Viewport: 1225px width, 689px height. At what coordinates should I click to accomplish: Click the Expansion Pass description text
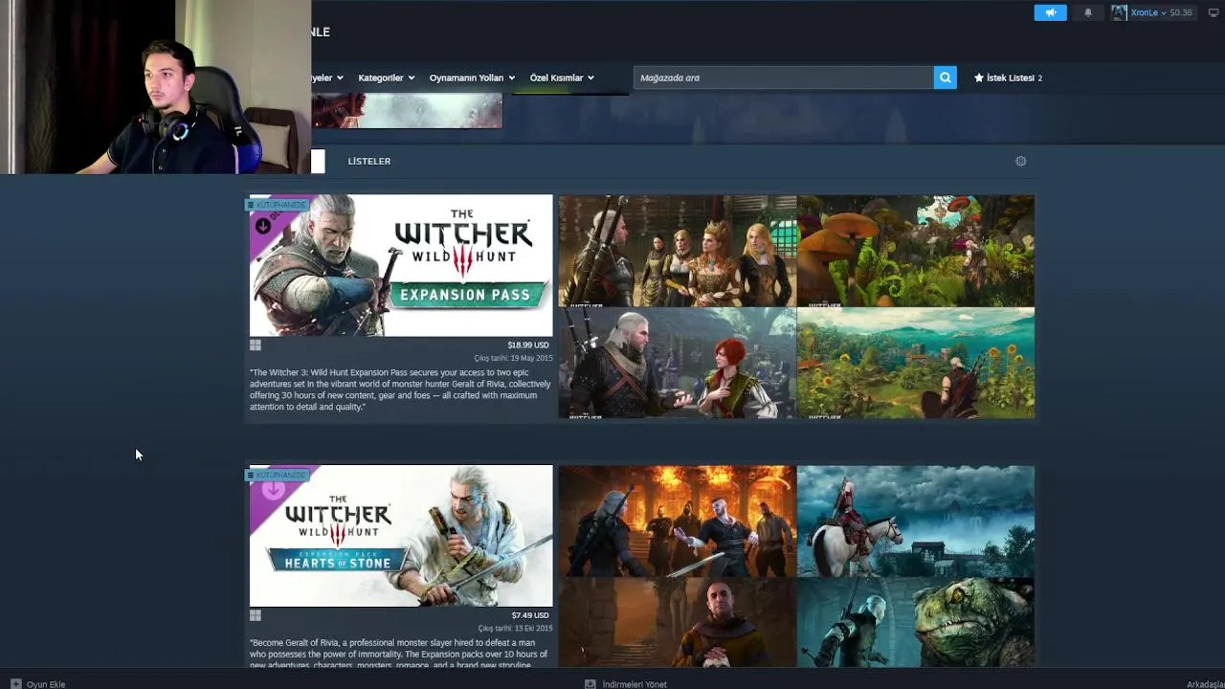point(400,389)
